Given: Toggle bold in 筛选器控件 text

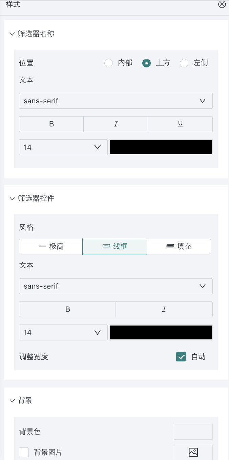Looking at the screenshot, I should tap(67, 309).
